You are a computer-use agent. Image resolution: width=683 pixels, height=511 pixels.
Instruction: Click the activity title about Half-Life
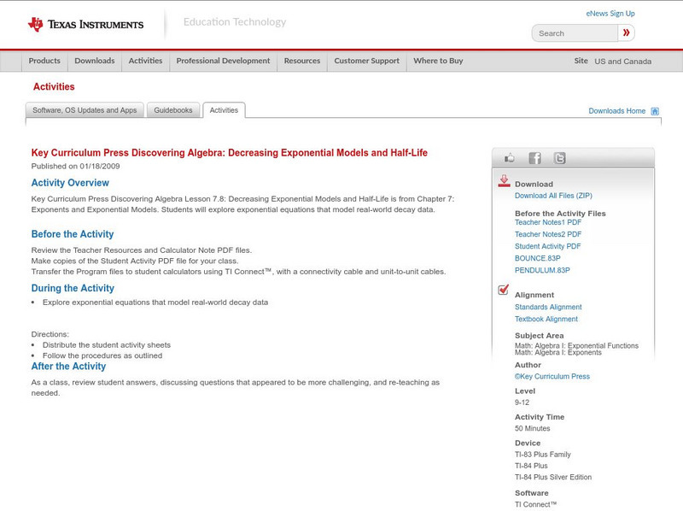(229, 153)
